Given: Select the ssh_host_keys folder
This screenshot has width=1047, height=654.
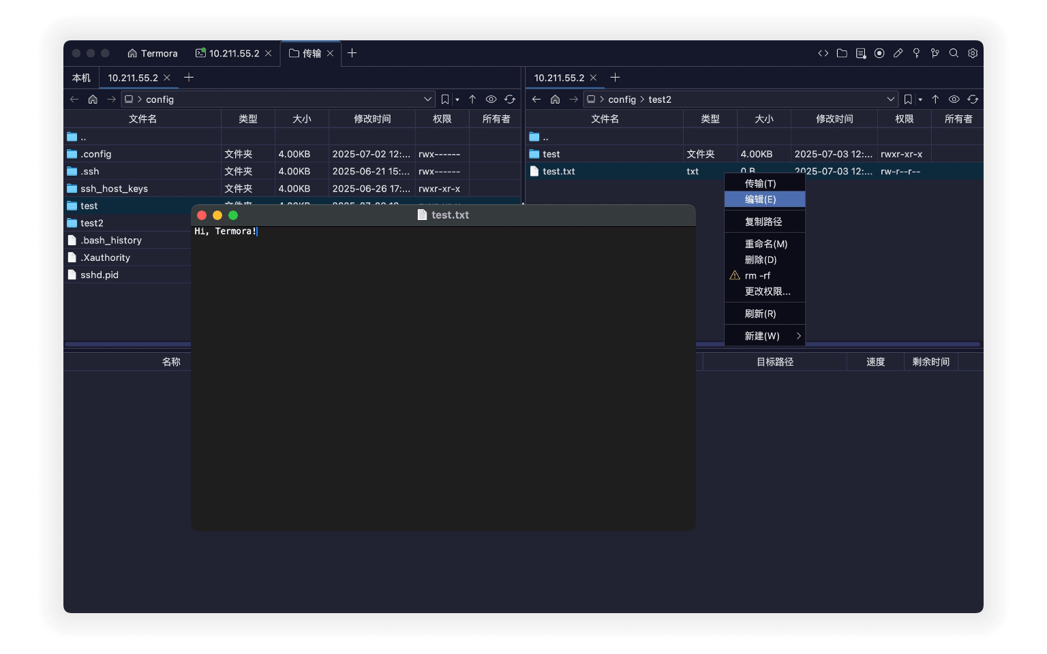Looking at the screenshot, I should tap(114, 189).
